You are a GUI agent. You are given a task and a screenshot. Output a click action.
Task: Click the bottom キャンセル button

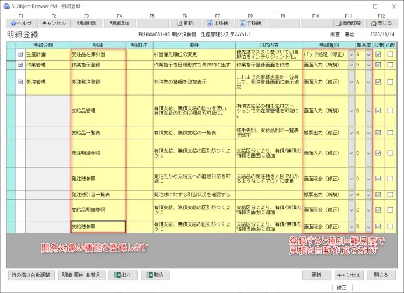tap(349, 275)
